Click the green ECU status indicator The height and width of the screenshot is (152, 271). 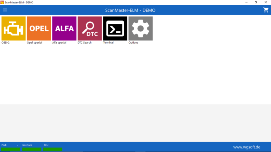tap(53, 149)
